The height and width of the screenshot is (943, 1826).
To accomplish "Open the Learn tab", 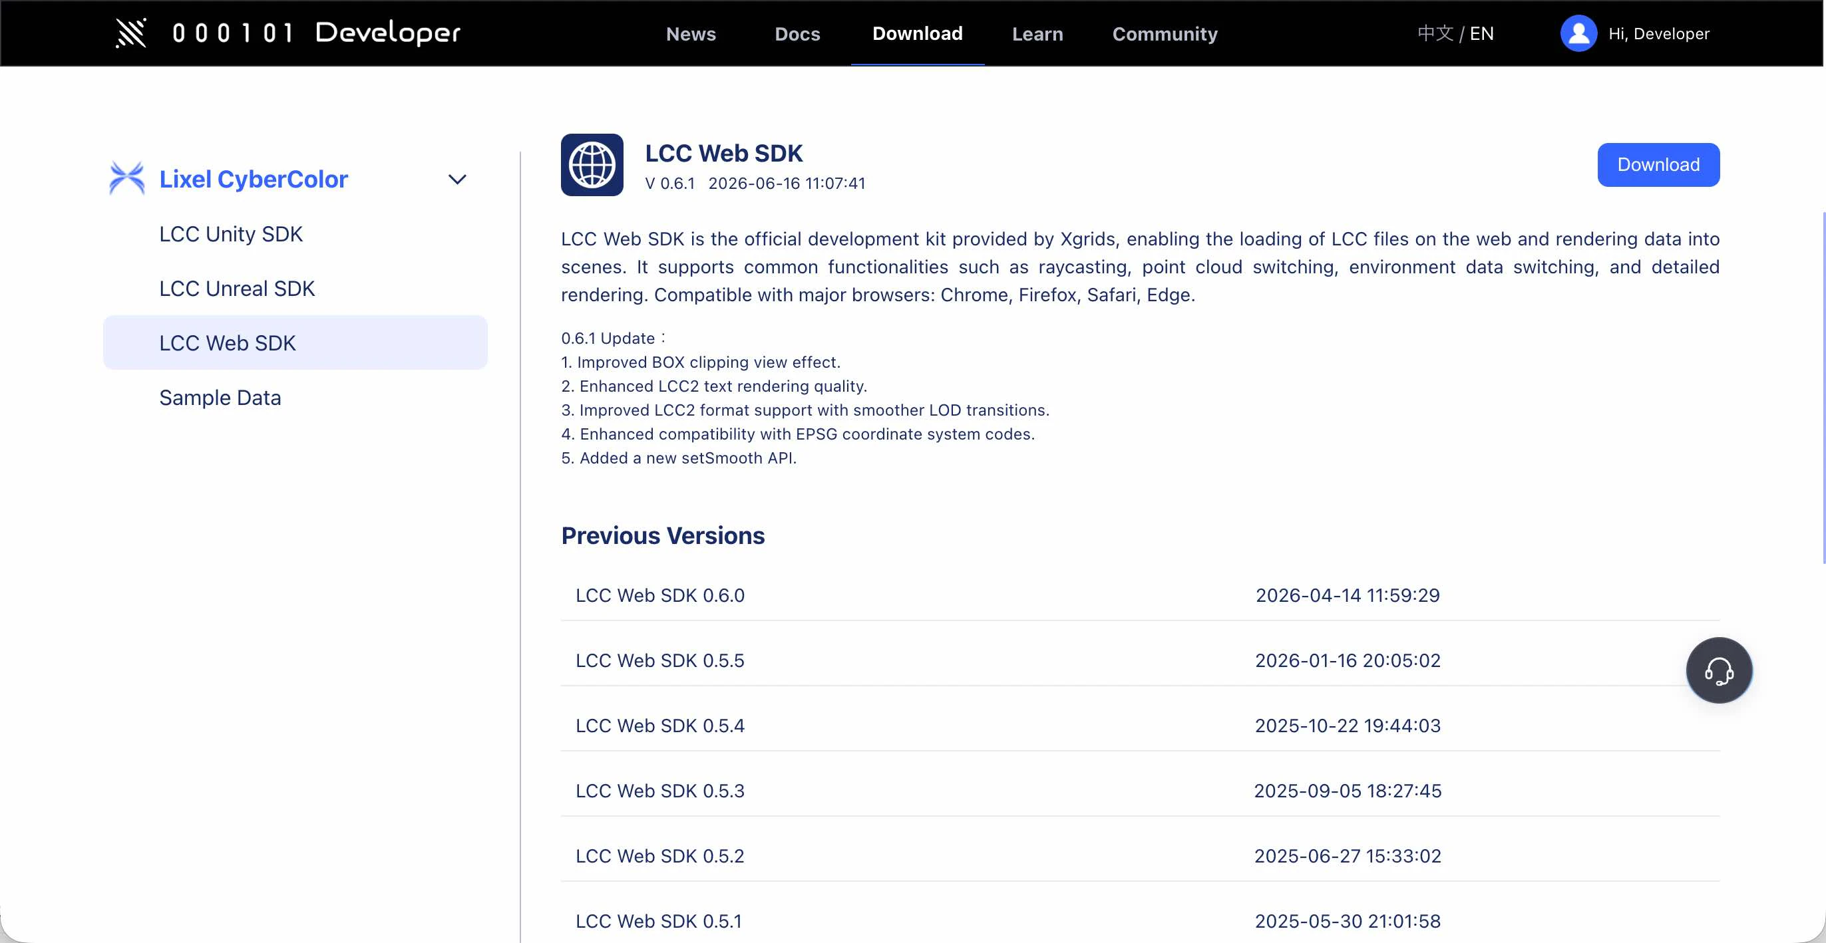I will [1037, 33].
